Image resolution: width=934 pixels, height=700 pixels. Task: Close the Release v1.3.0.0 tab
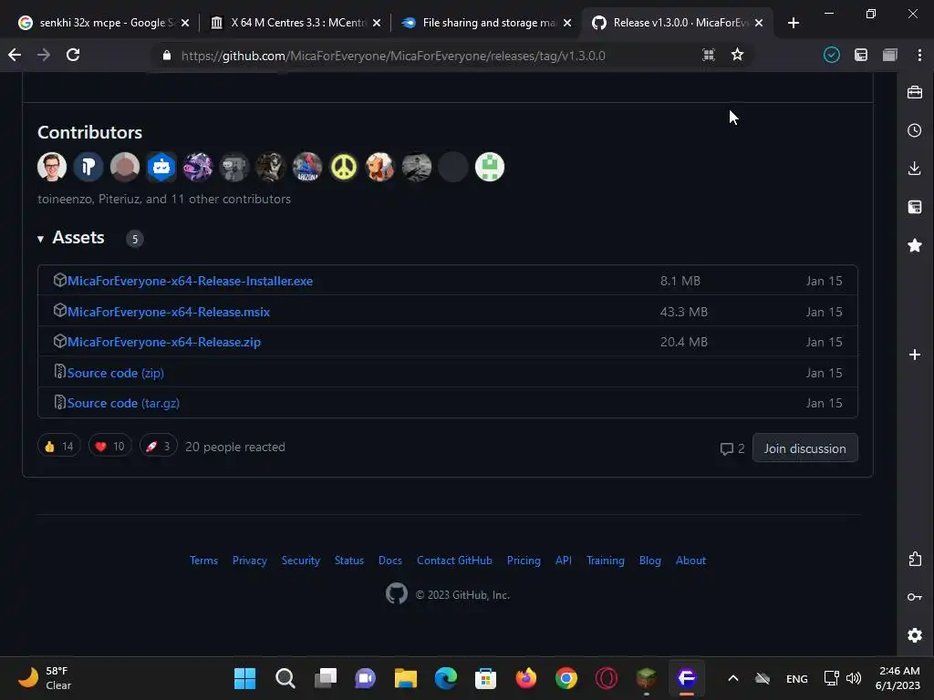pos(759,23)
